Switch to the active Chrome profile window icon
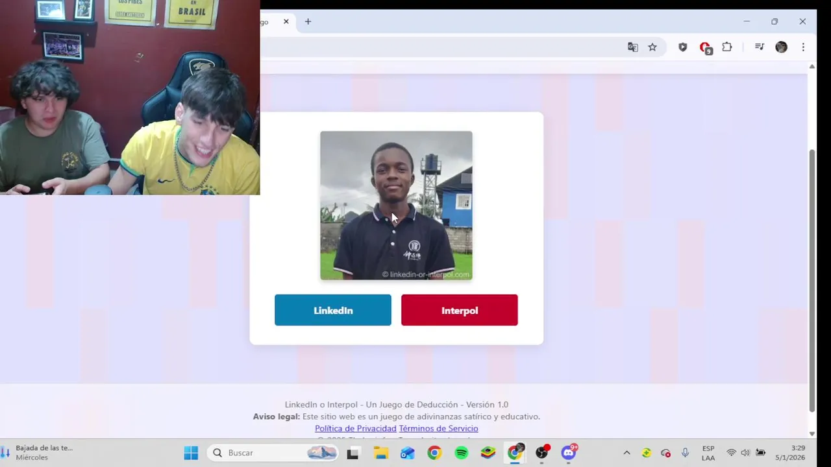Screen dimensions: 831x467 (x=515, y=453)
